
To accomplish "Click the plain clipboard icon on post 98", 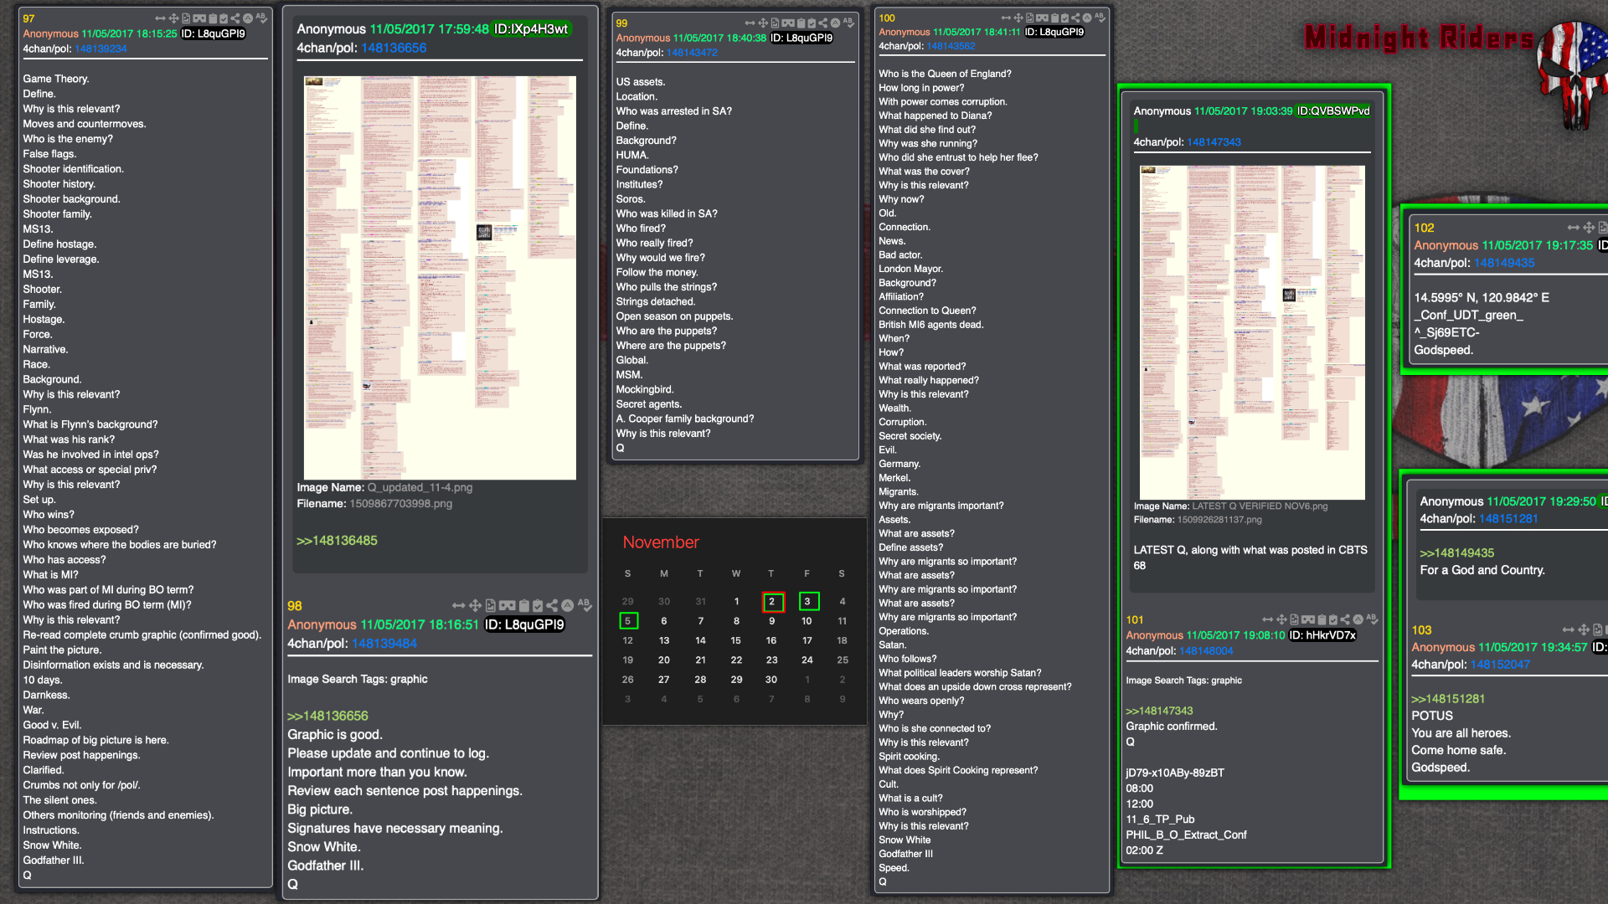I will (524, 605).
